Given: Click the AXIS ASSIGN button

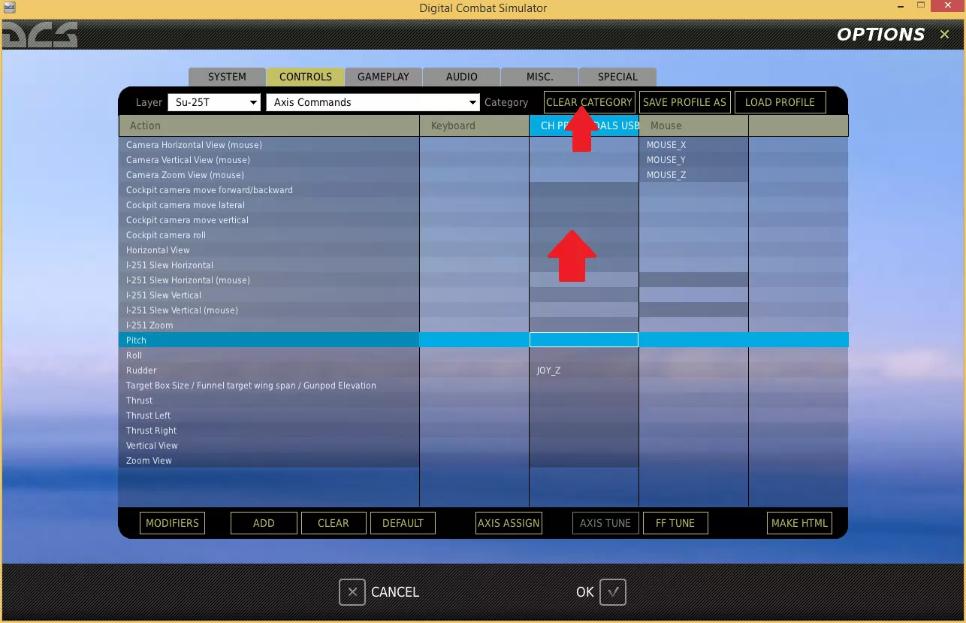Looking at the screenshot, I should click(509, 523).
